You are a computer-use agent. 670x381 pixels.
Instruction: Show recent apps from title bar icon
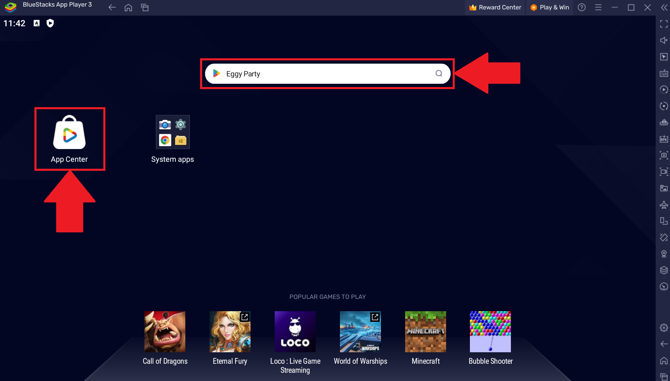(145, 7)
